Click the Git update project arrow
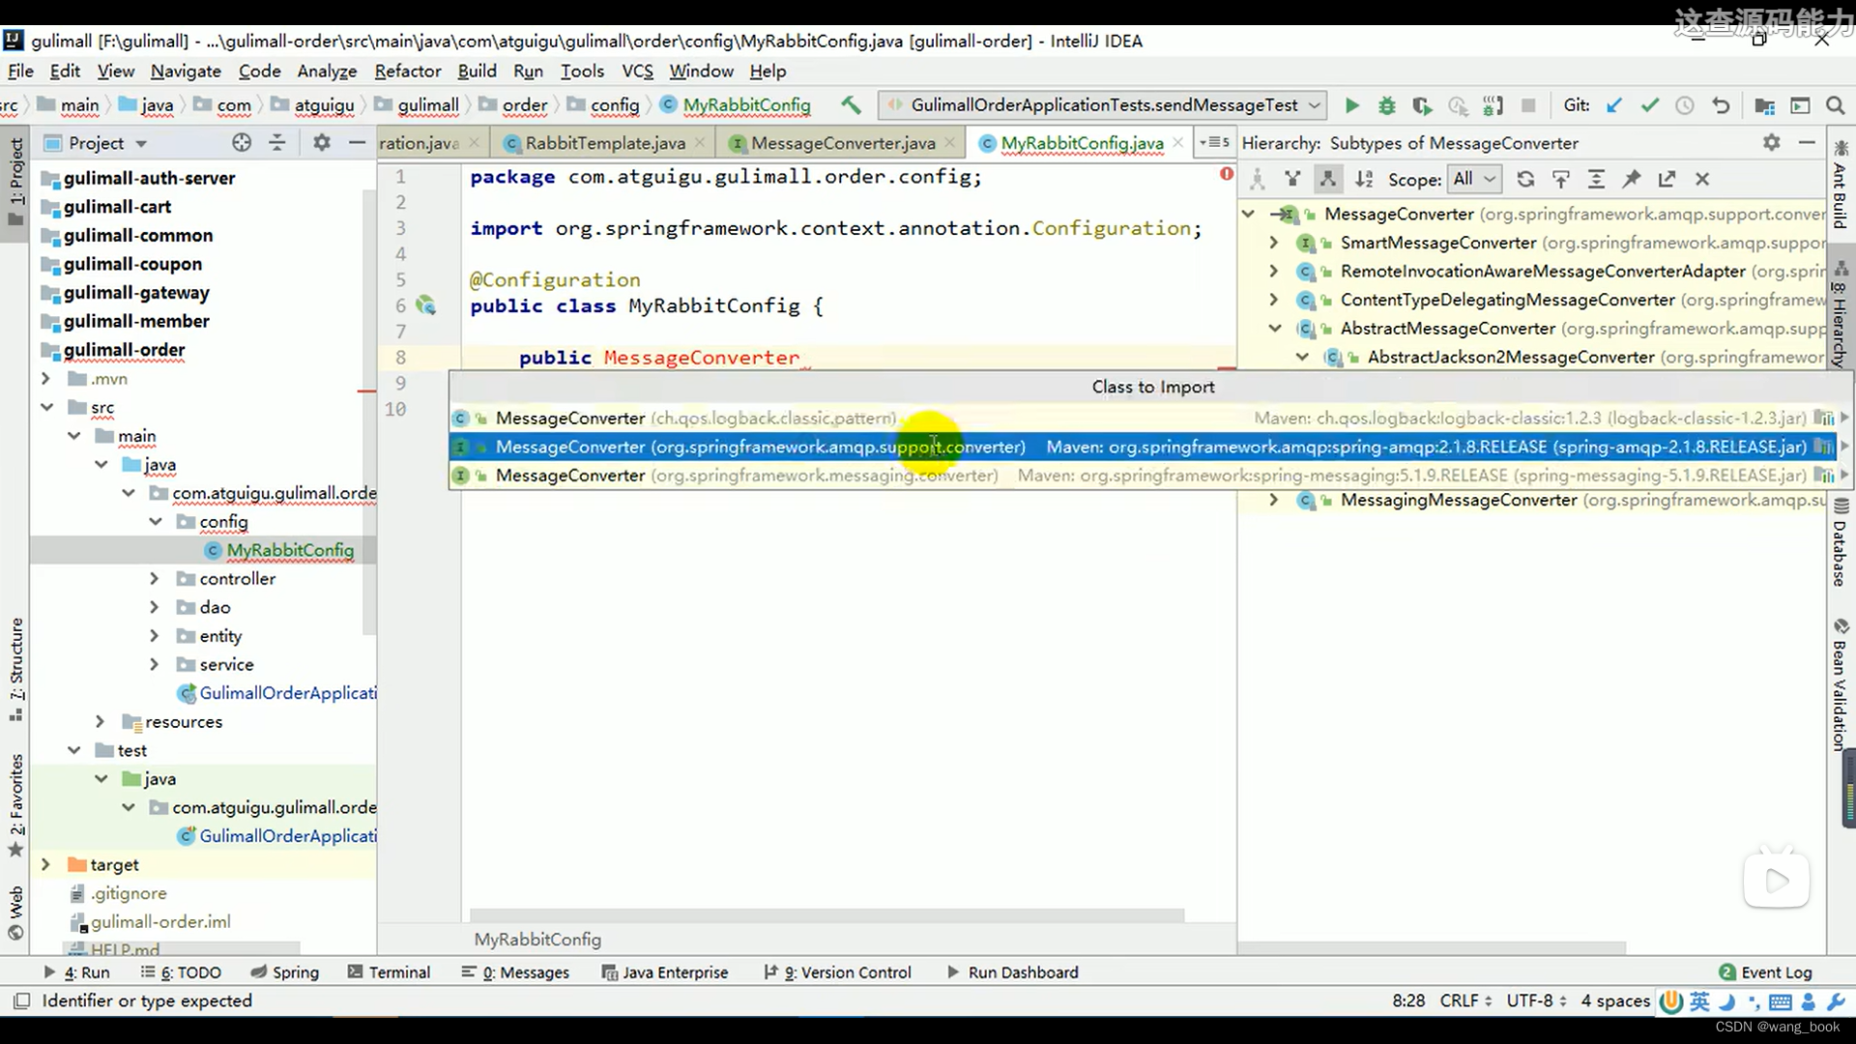Image resolution: width=1856 pixels, height=1044 pixels. [1614, 105]
